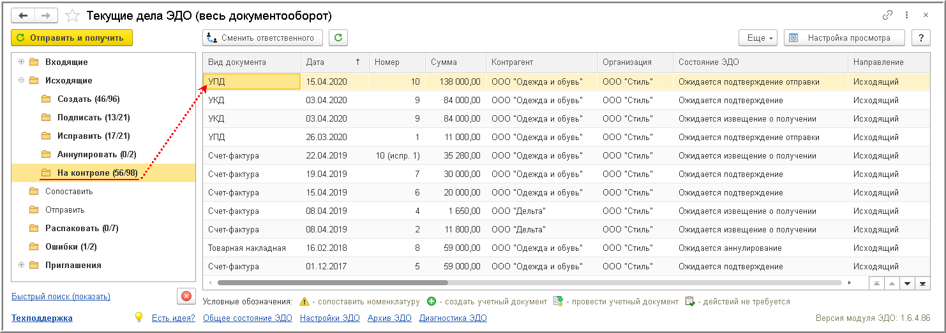The width and height of the screenshot is (946, 333).
Task: Click the forward navigation arrow
Action: [x=45, y=15]
